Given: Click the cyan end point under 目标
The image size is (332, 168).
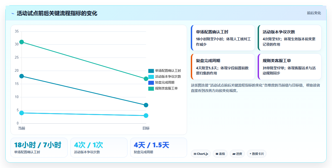Looking at the screenshot, I should pos(146,116).
